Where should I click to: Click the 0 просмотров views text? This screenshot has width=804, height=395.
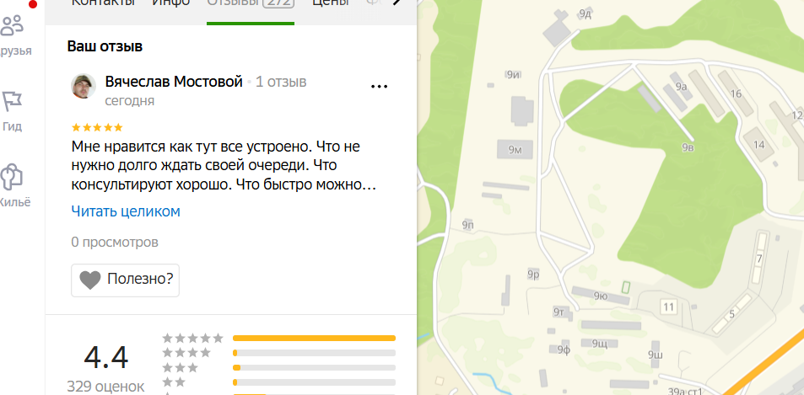115,242
